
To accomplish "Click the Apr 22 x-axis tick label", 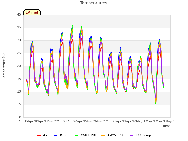I will [x=53, y=121].
